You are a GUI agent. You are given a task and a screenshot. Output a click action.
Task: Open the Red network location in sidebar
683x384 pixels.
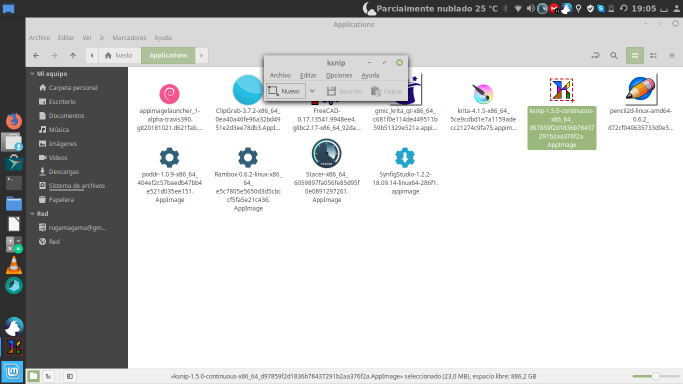pyautogui.click(x=54, y=241)
